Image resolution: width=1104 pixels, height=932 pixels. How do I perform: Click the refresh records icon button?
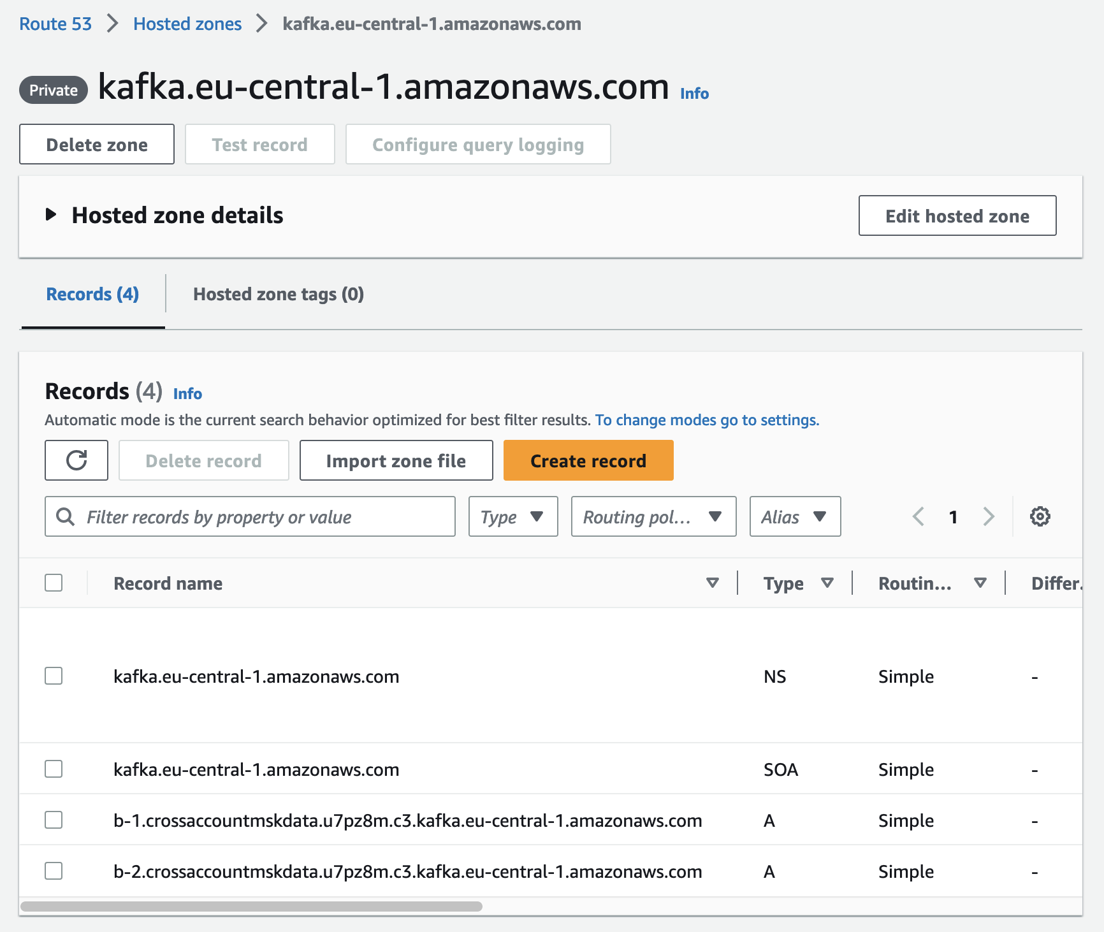tap(76, 460)
